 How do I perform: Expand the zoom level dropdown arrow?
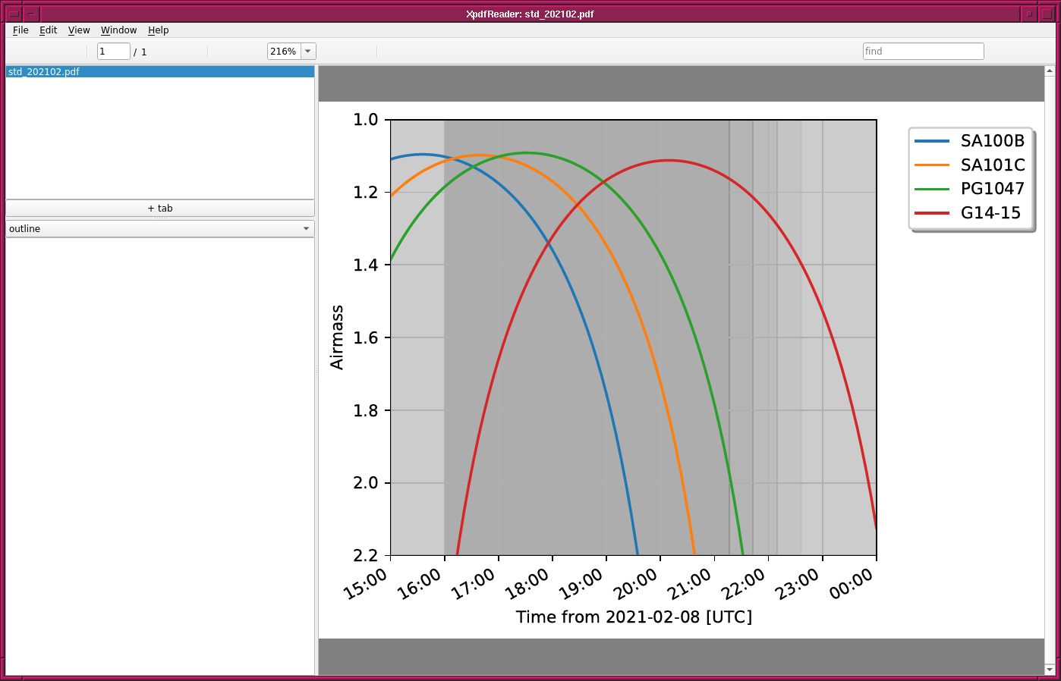[x=308, y=52]
